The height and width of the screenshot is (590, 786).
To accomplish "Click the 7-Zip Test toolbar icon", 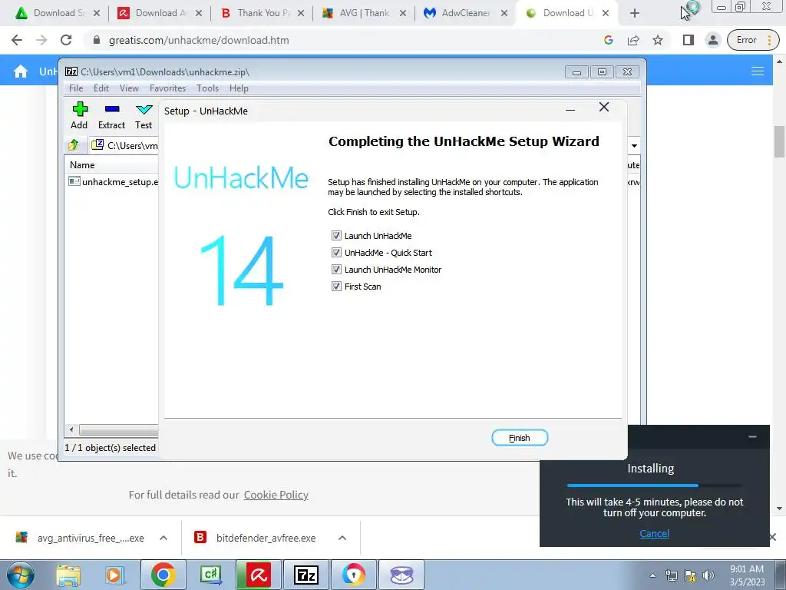I will click(x=144, y=115).
